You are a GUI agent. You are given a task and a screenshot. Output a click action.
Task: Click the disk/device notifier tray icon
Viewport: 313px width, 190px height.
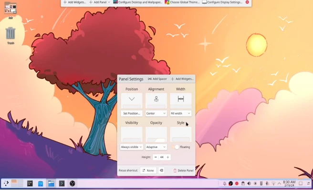[261, 183]
